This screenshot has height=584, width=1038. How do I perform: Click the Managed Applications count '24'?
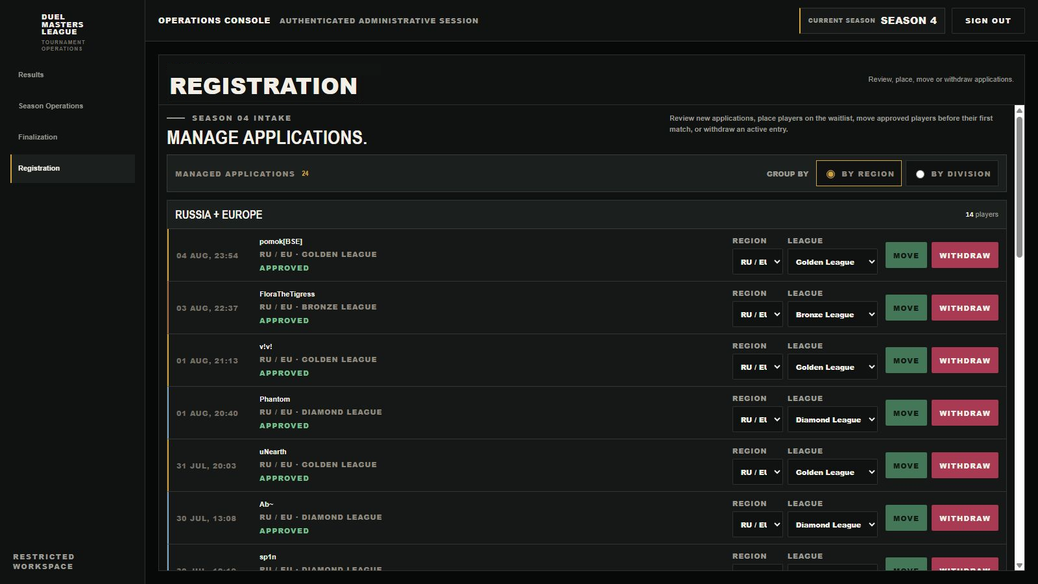(305, 174)
